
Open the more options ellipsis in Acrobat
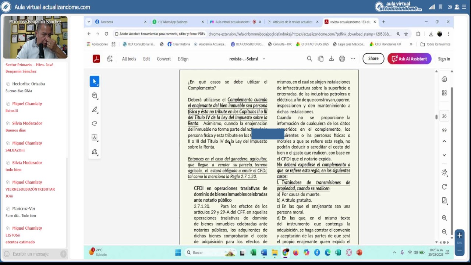(x=353, y=59)
